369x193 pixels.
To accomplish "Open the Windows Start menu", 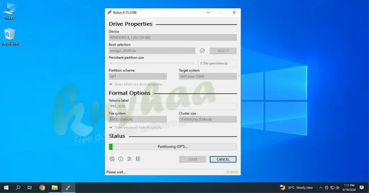I will [6, 188].
